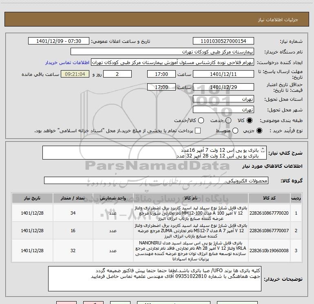
Task: Click the کد کالا column header
Action: (269, 198)
